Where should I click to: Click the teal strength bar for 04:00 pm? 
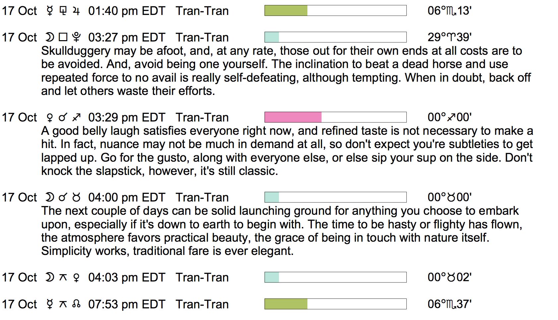click(x=272, y=197)
